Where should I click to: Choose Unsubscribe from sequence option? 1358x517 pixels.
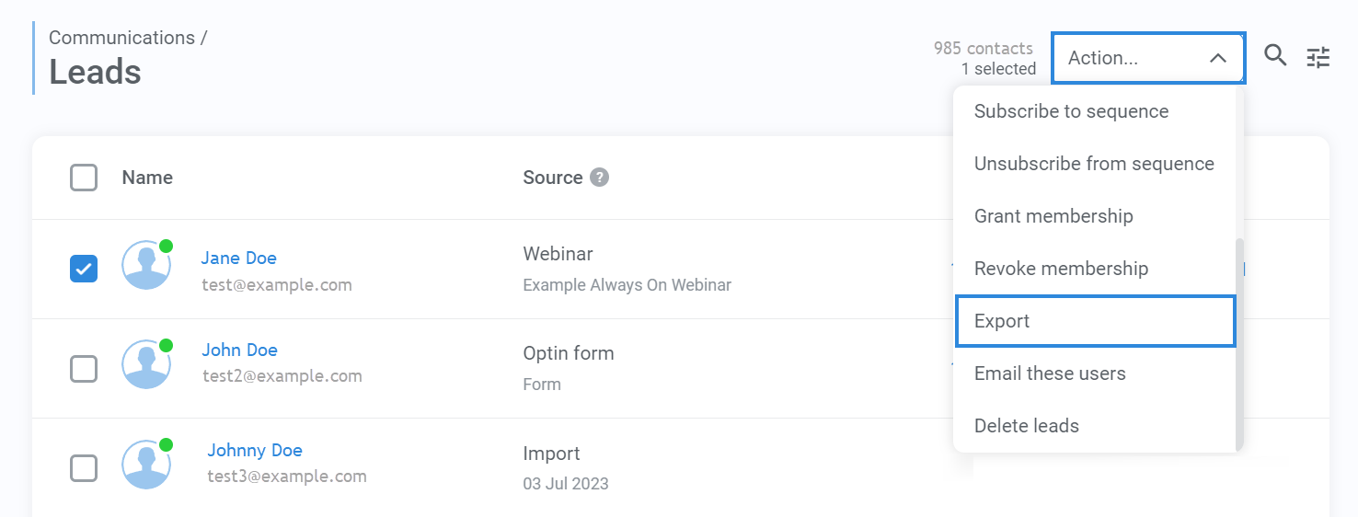pyautogui.click(x=1094, y=164)
